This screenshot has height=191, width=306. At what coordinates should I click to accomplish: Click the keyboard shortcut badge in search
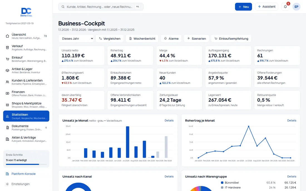coord(138,7)
